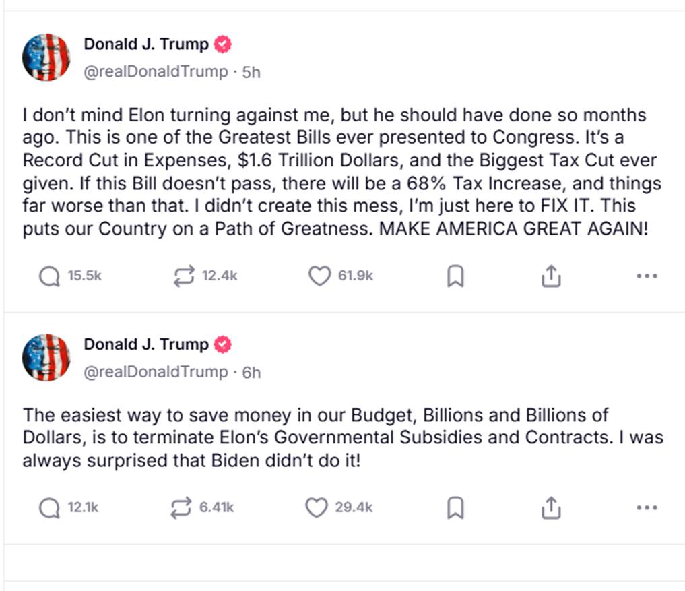Reply to the post about Elon turning

click(x=49, y=276)
